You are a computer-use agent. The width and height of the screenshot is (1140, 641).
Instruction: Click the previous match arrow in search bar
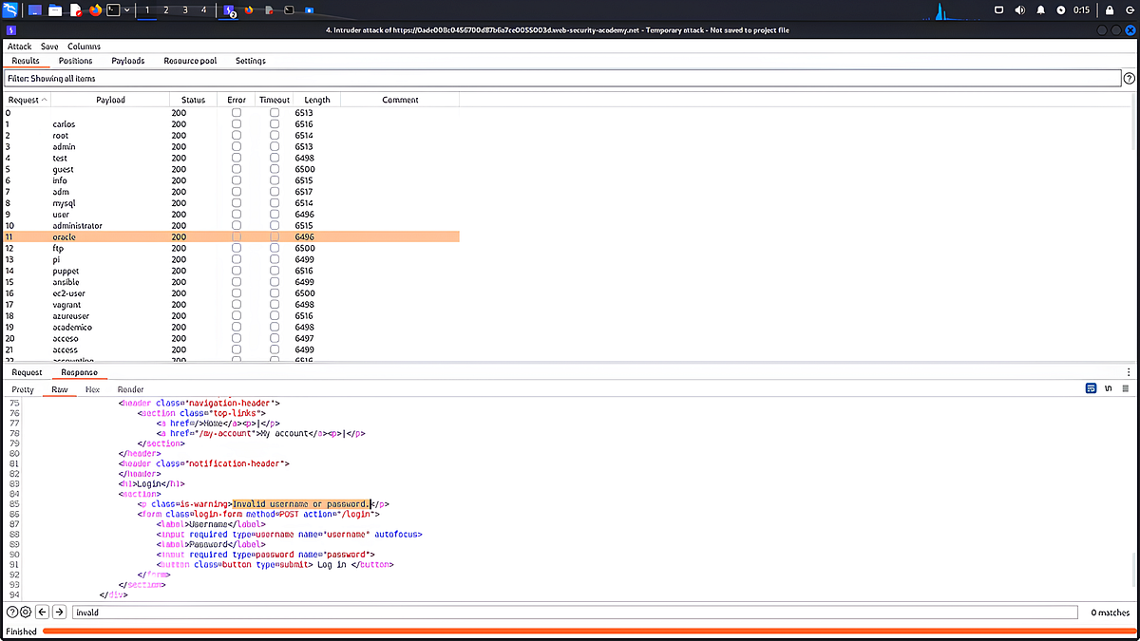pyautogui.click(x=42, y=612)
